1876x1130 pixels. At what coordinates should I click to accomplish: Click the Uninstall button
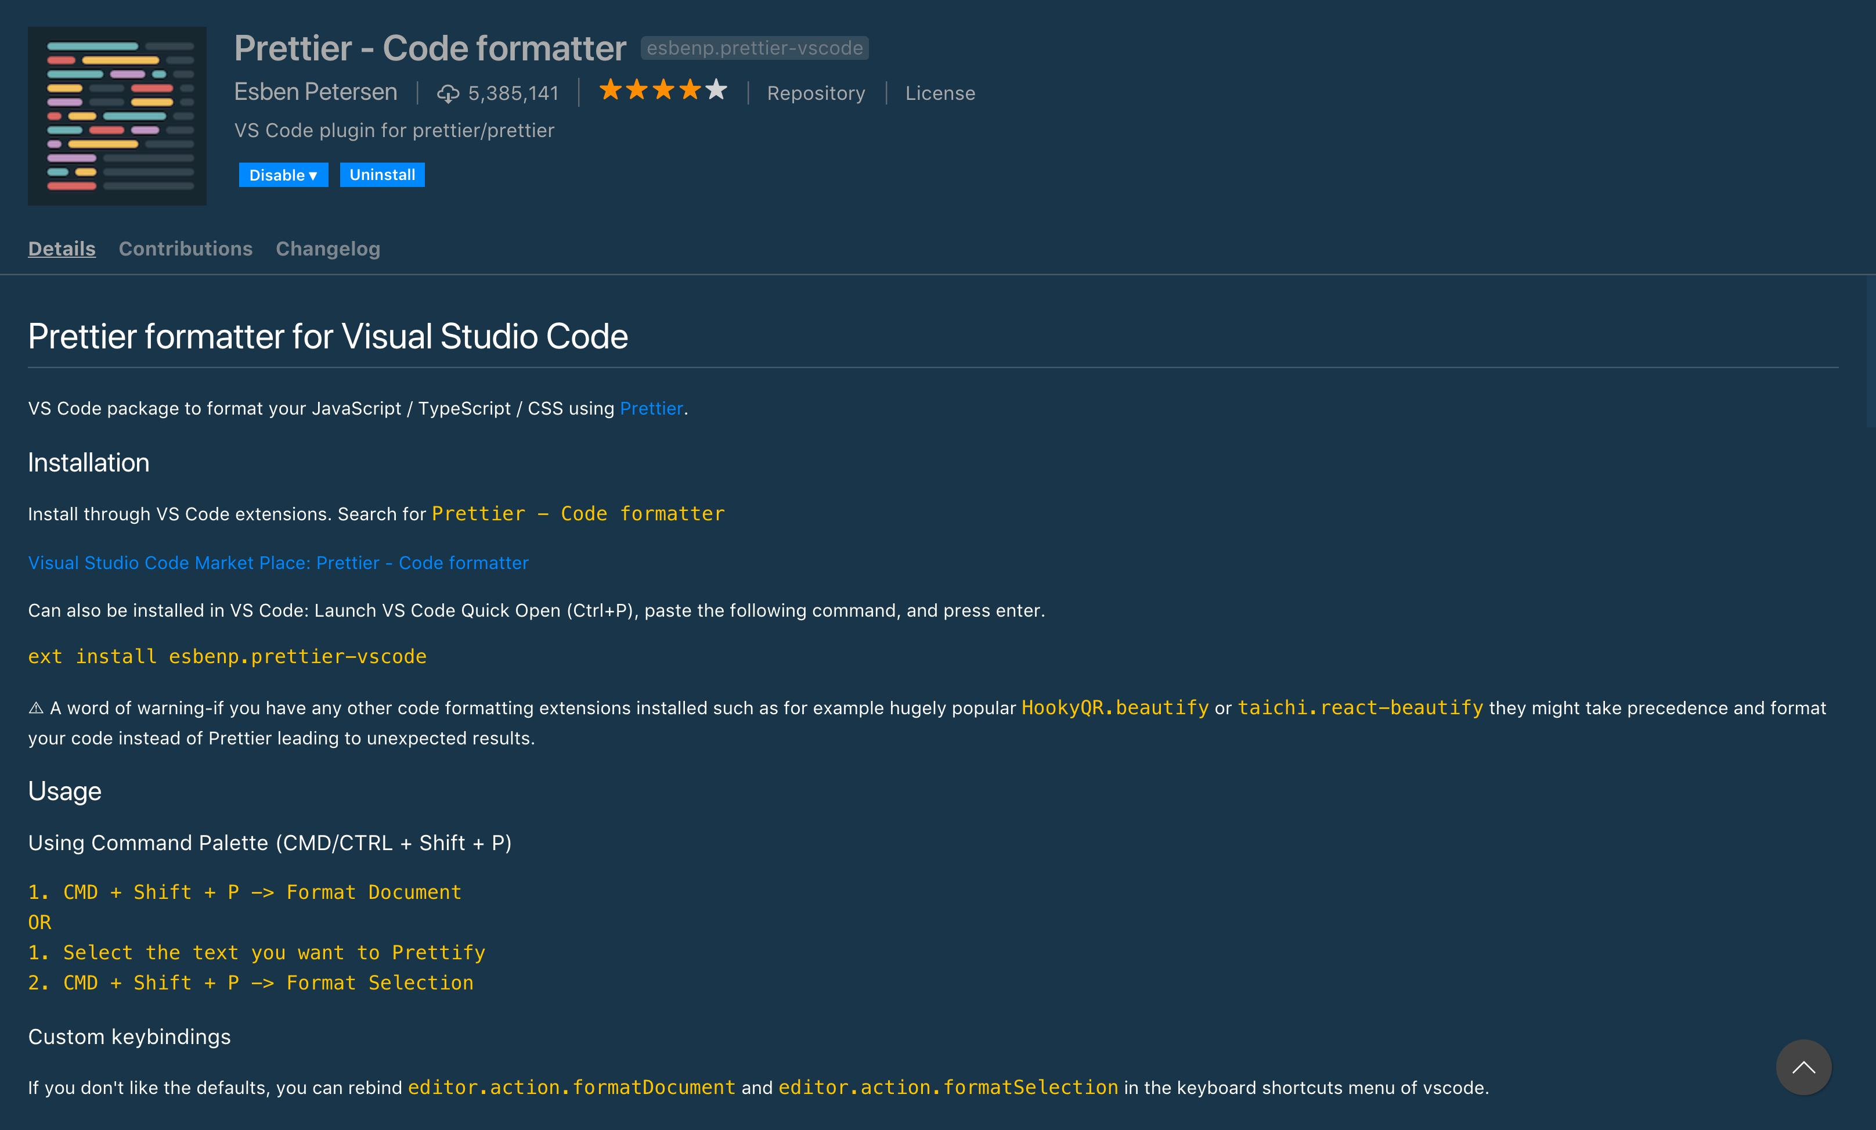pyautogui.click(x=382, y=175)
